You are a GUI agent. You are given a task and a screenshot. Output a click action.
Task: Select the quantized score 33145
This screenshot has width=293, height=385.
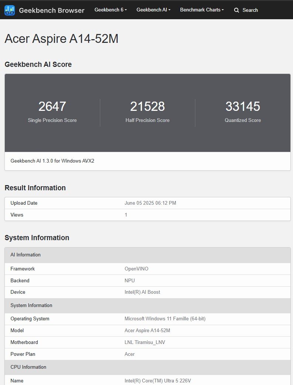pos(243,106)
